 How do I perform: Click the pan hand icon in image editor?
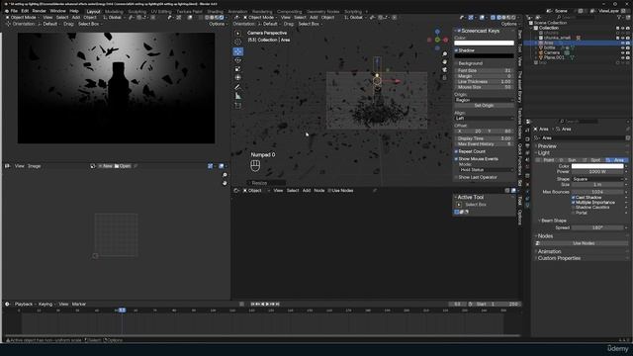[x=225, y=183]
